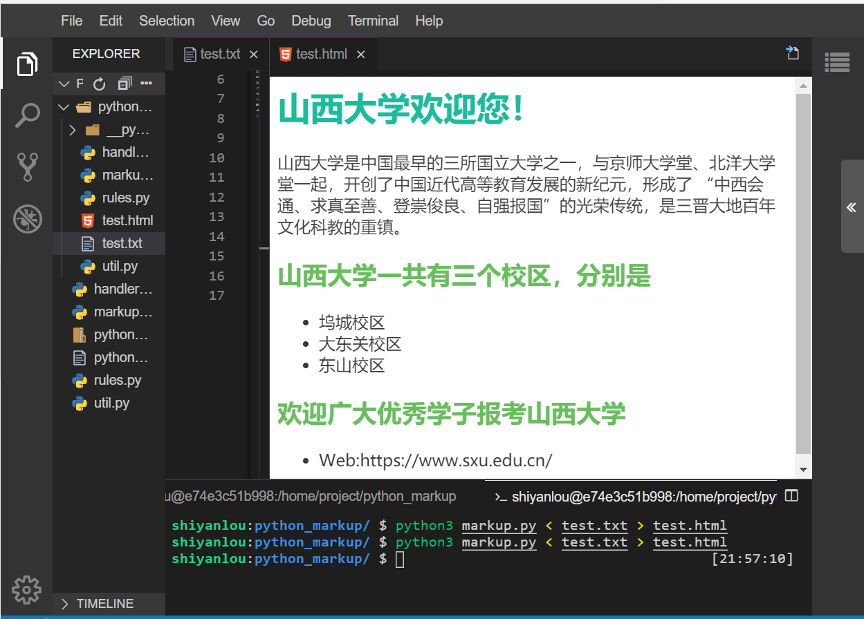Close the test.txt editor tab
Screen dimensions: 864x619
pos(253,55)
